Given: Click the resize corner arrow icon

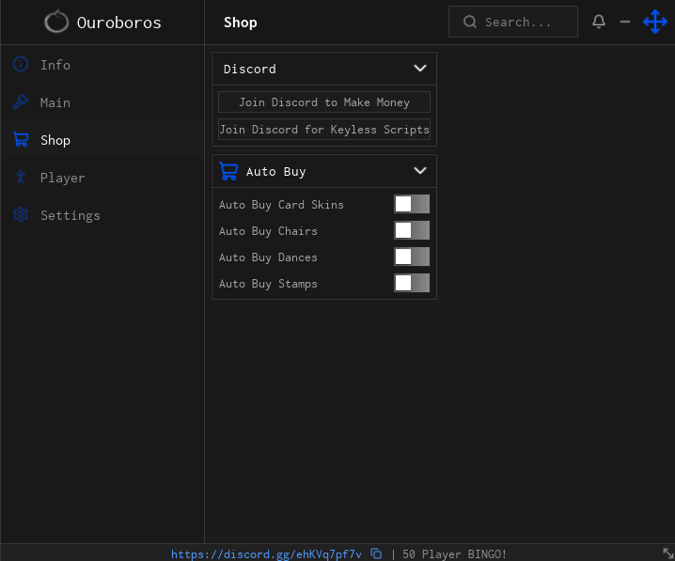Looking at the screenshot, I should click(x=667, y=553).
